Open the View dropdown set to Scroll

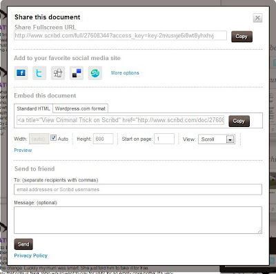pyautogui.click(x=217, y=139)
